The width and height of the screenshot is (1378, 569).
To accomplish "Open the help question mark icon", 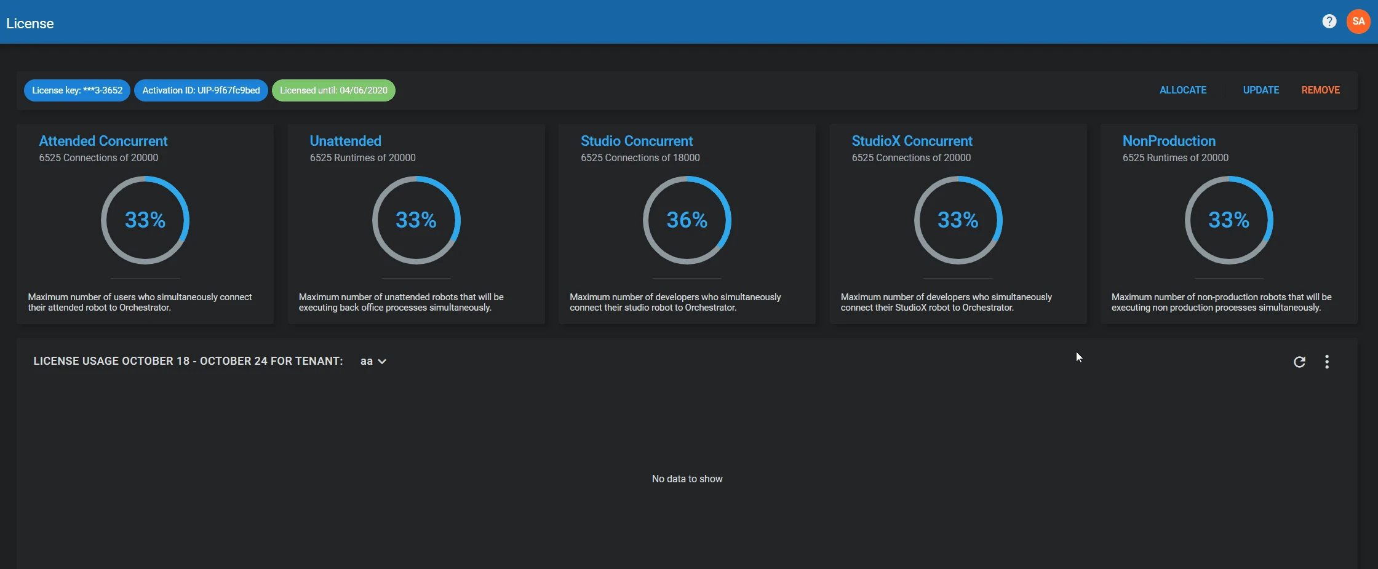I will (x=1329, y=22).
